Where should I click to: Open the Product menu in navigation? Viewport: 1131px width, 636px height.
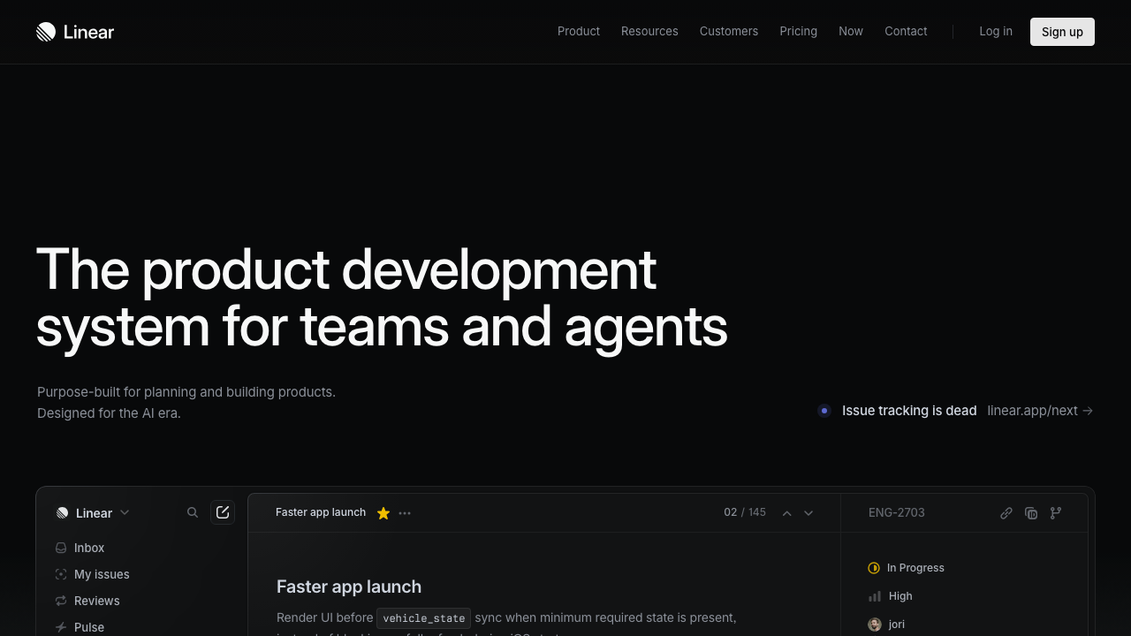click(579, 32)
